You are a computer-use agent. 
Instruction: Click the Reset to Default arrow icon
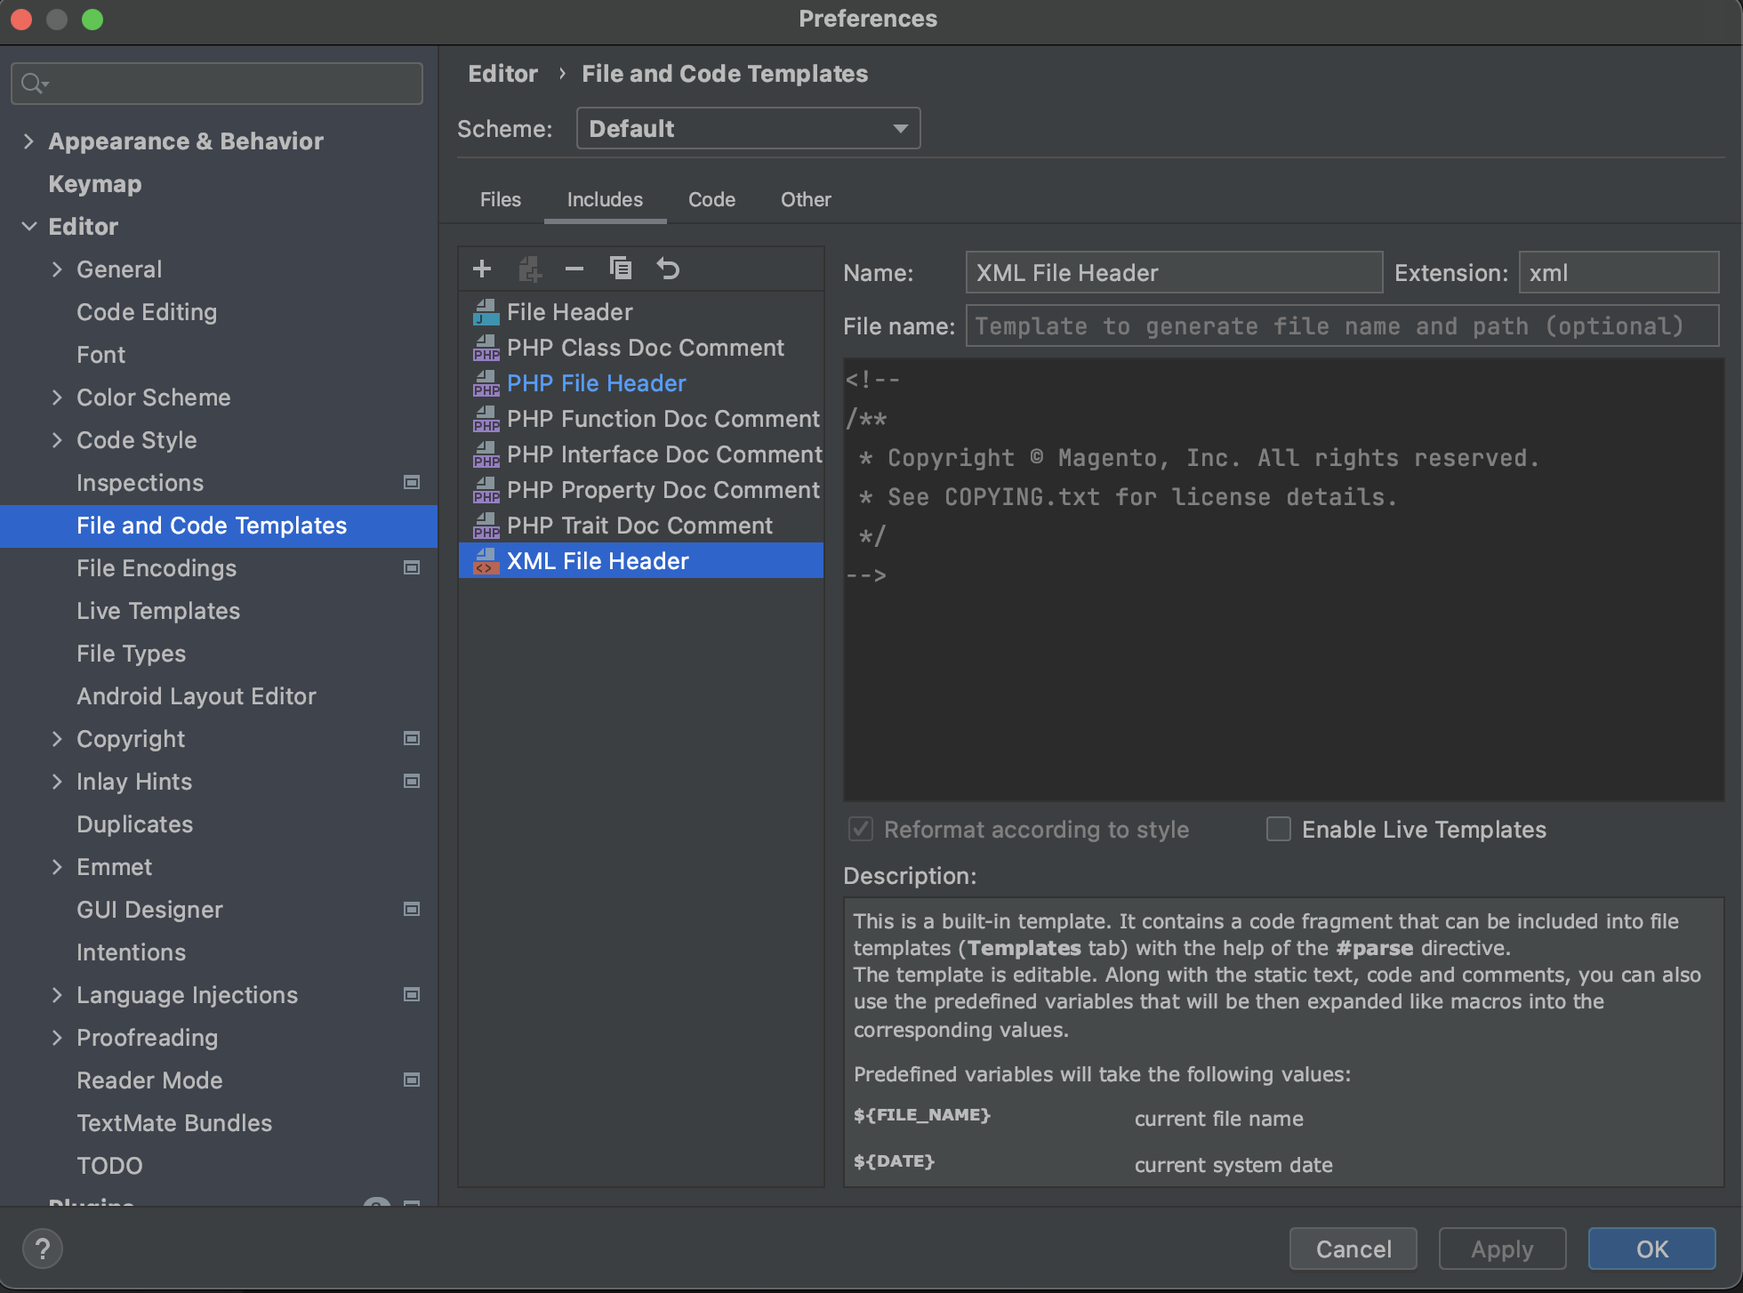[x=668, y=269]
